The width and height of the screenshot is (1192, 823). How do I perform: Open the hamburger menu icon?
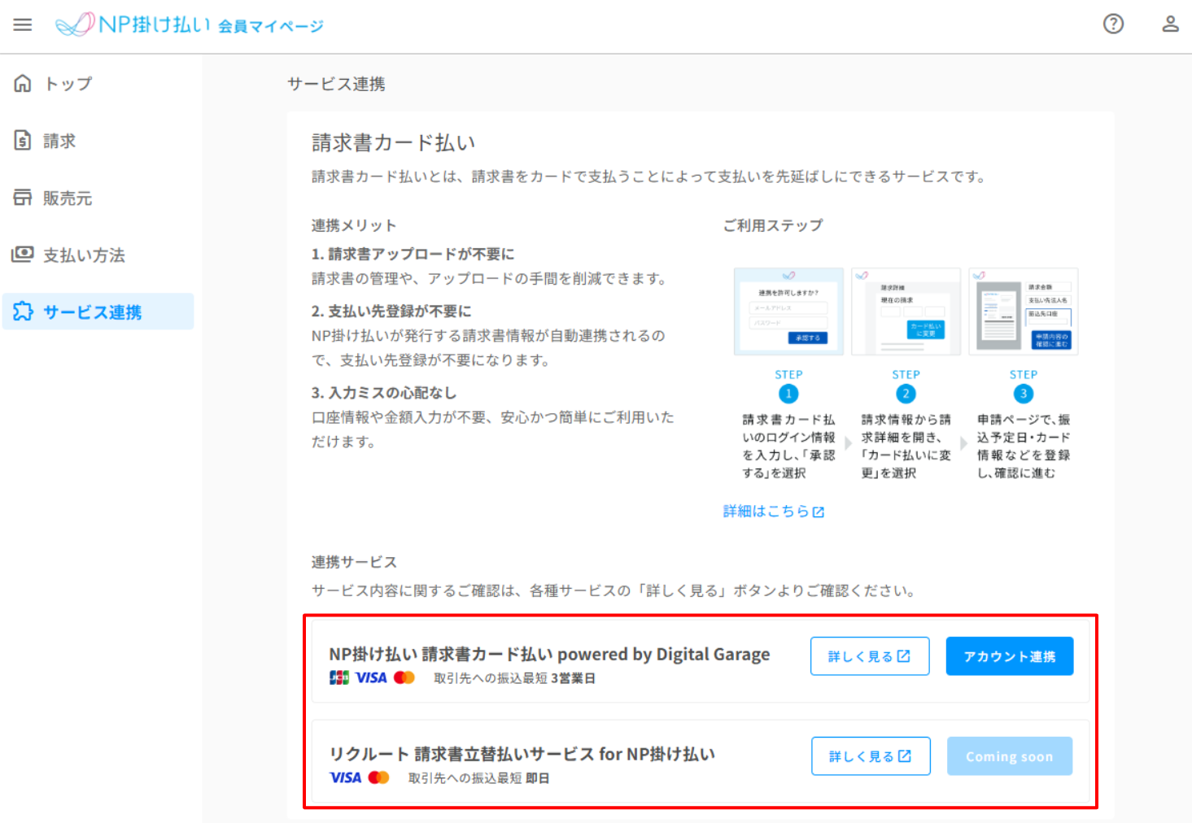[23, 24]
